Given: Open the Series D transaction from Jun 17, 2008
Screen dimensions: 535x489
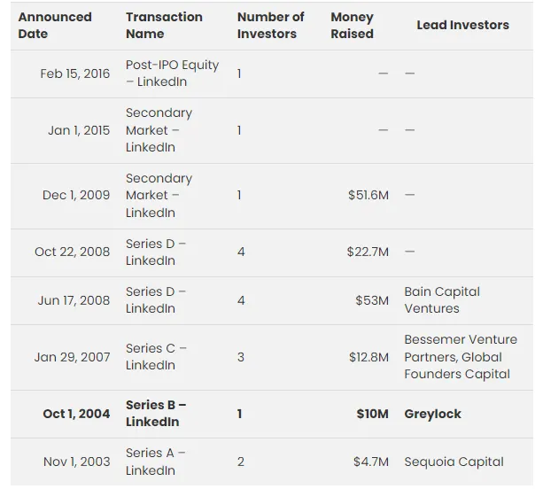Looking at the screenshot, I should 156,300.
